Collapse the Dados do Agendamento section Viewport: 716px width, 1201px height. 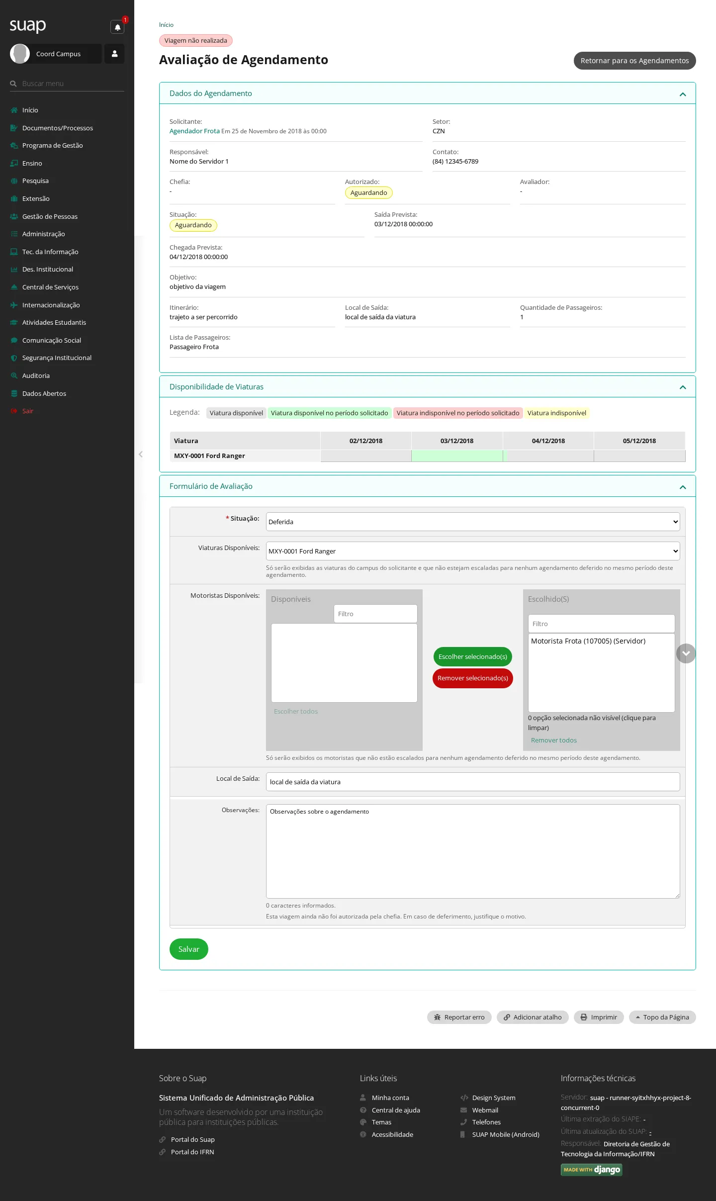click(x=683, y=94)
